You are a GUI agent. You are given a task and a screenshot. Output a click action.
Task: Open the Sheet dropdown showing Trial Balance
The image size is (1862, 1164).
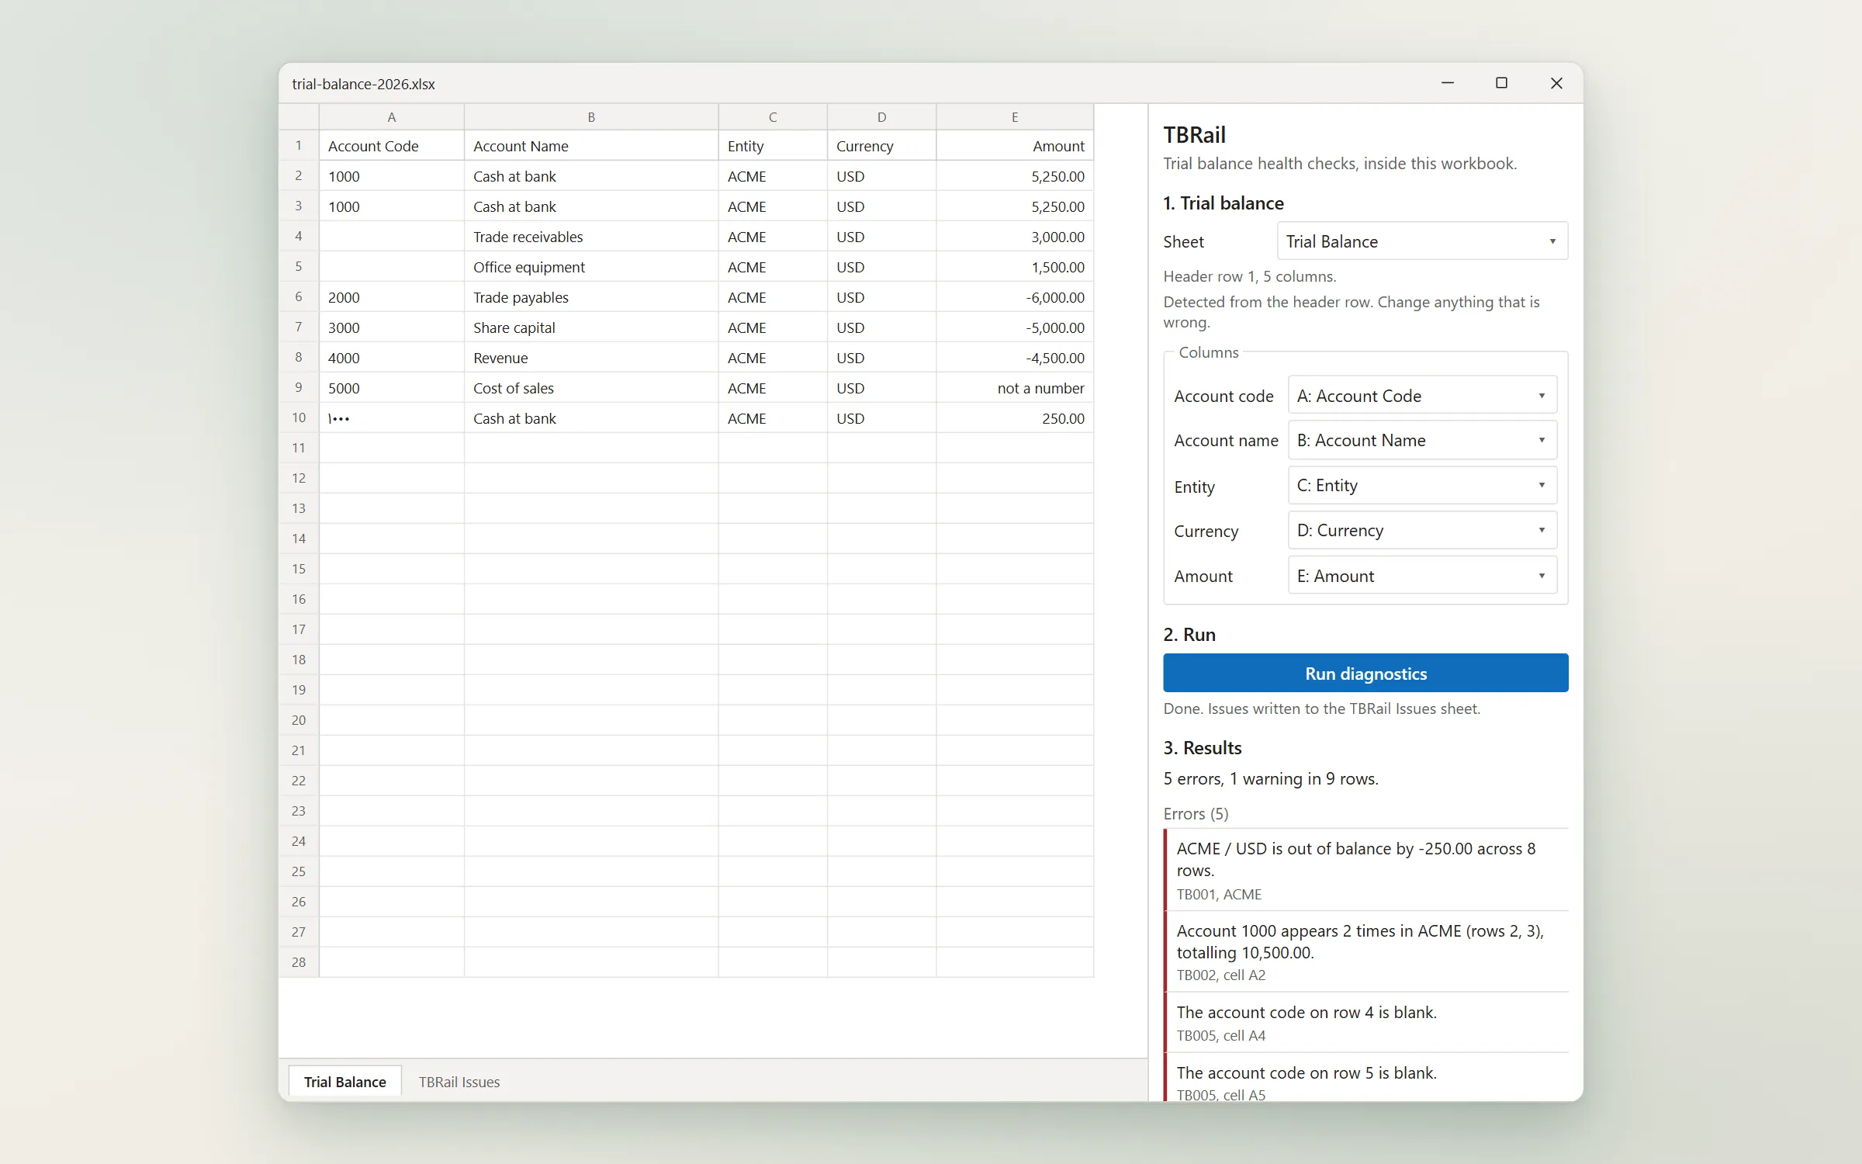tap(1421, 241)
